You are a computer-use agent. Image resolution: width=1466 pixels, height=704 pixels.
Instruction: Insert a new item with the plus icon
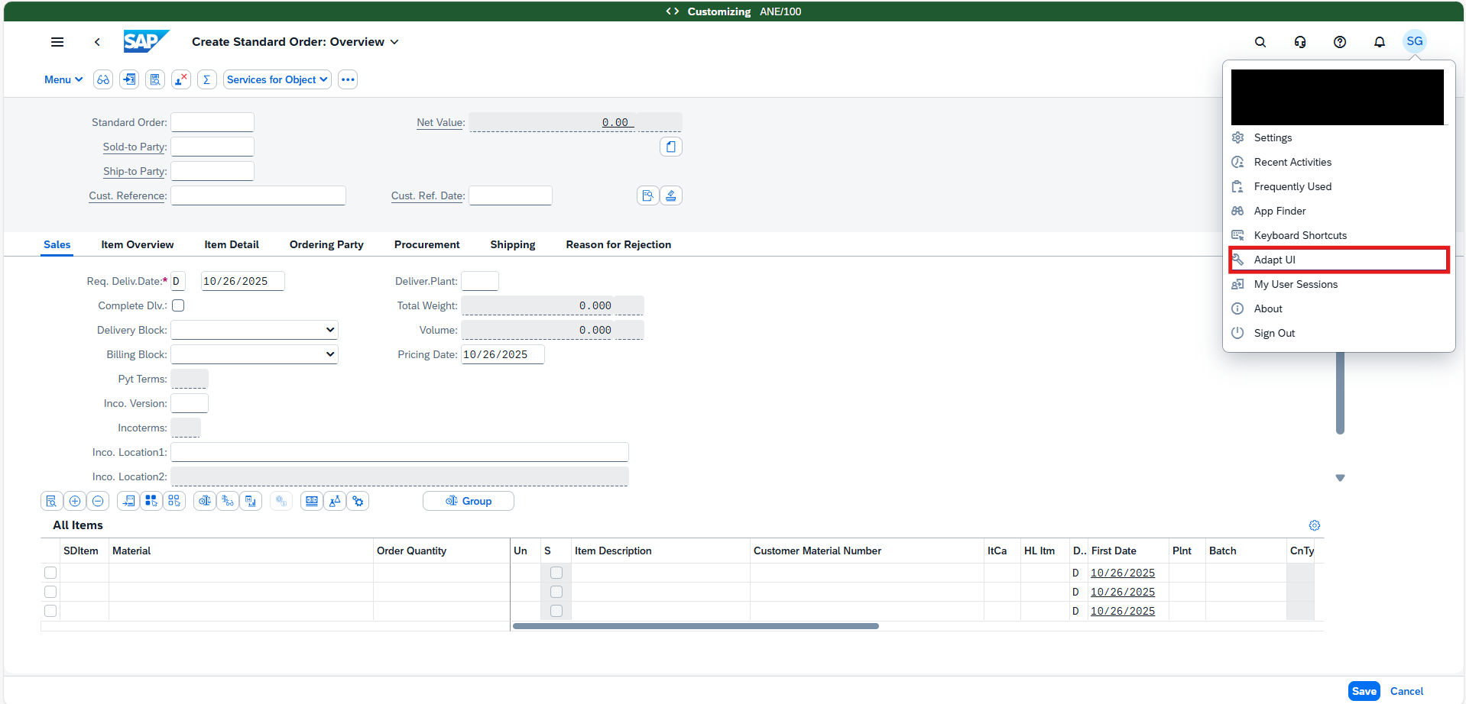75,501
